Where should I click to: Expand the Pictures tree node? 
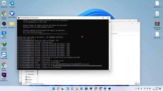pyautogui.click(x=24, y=80)
